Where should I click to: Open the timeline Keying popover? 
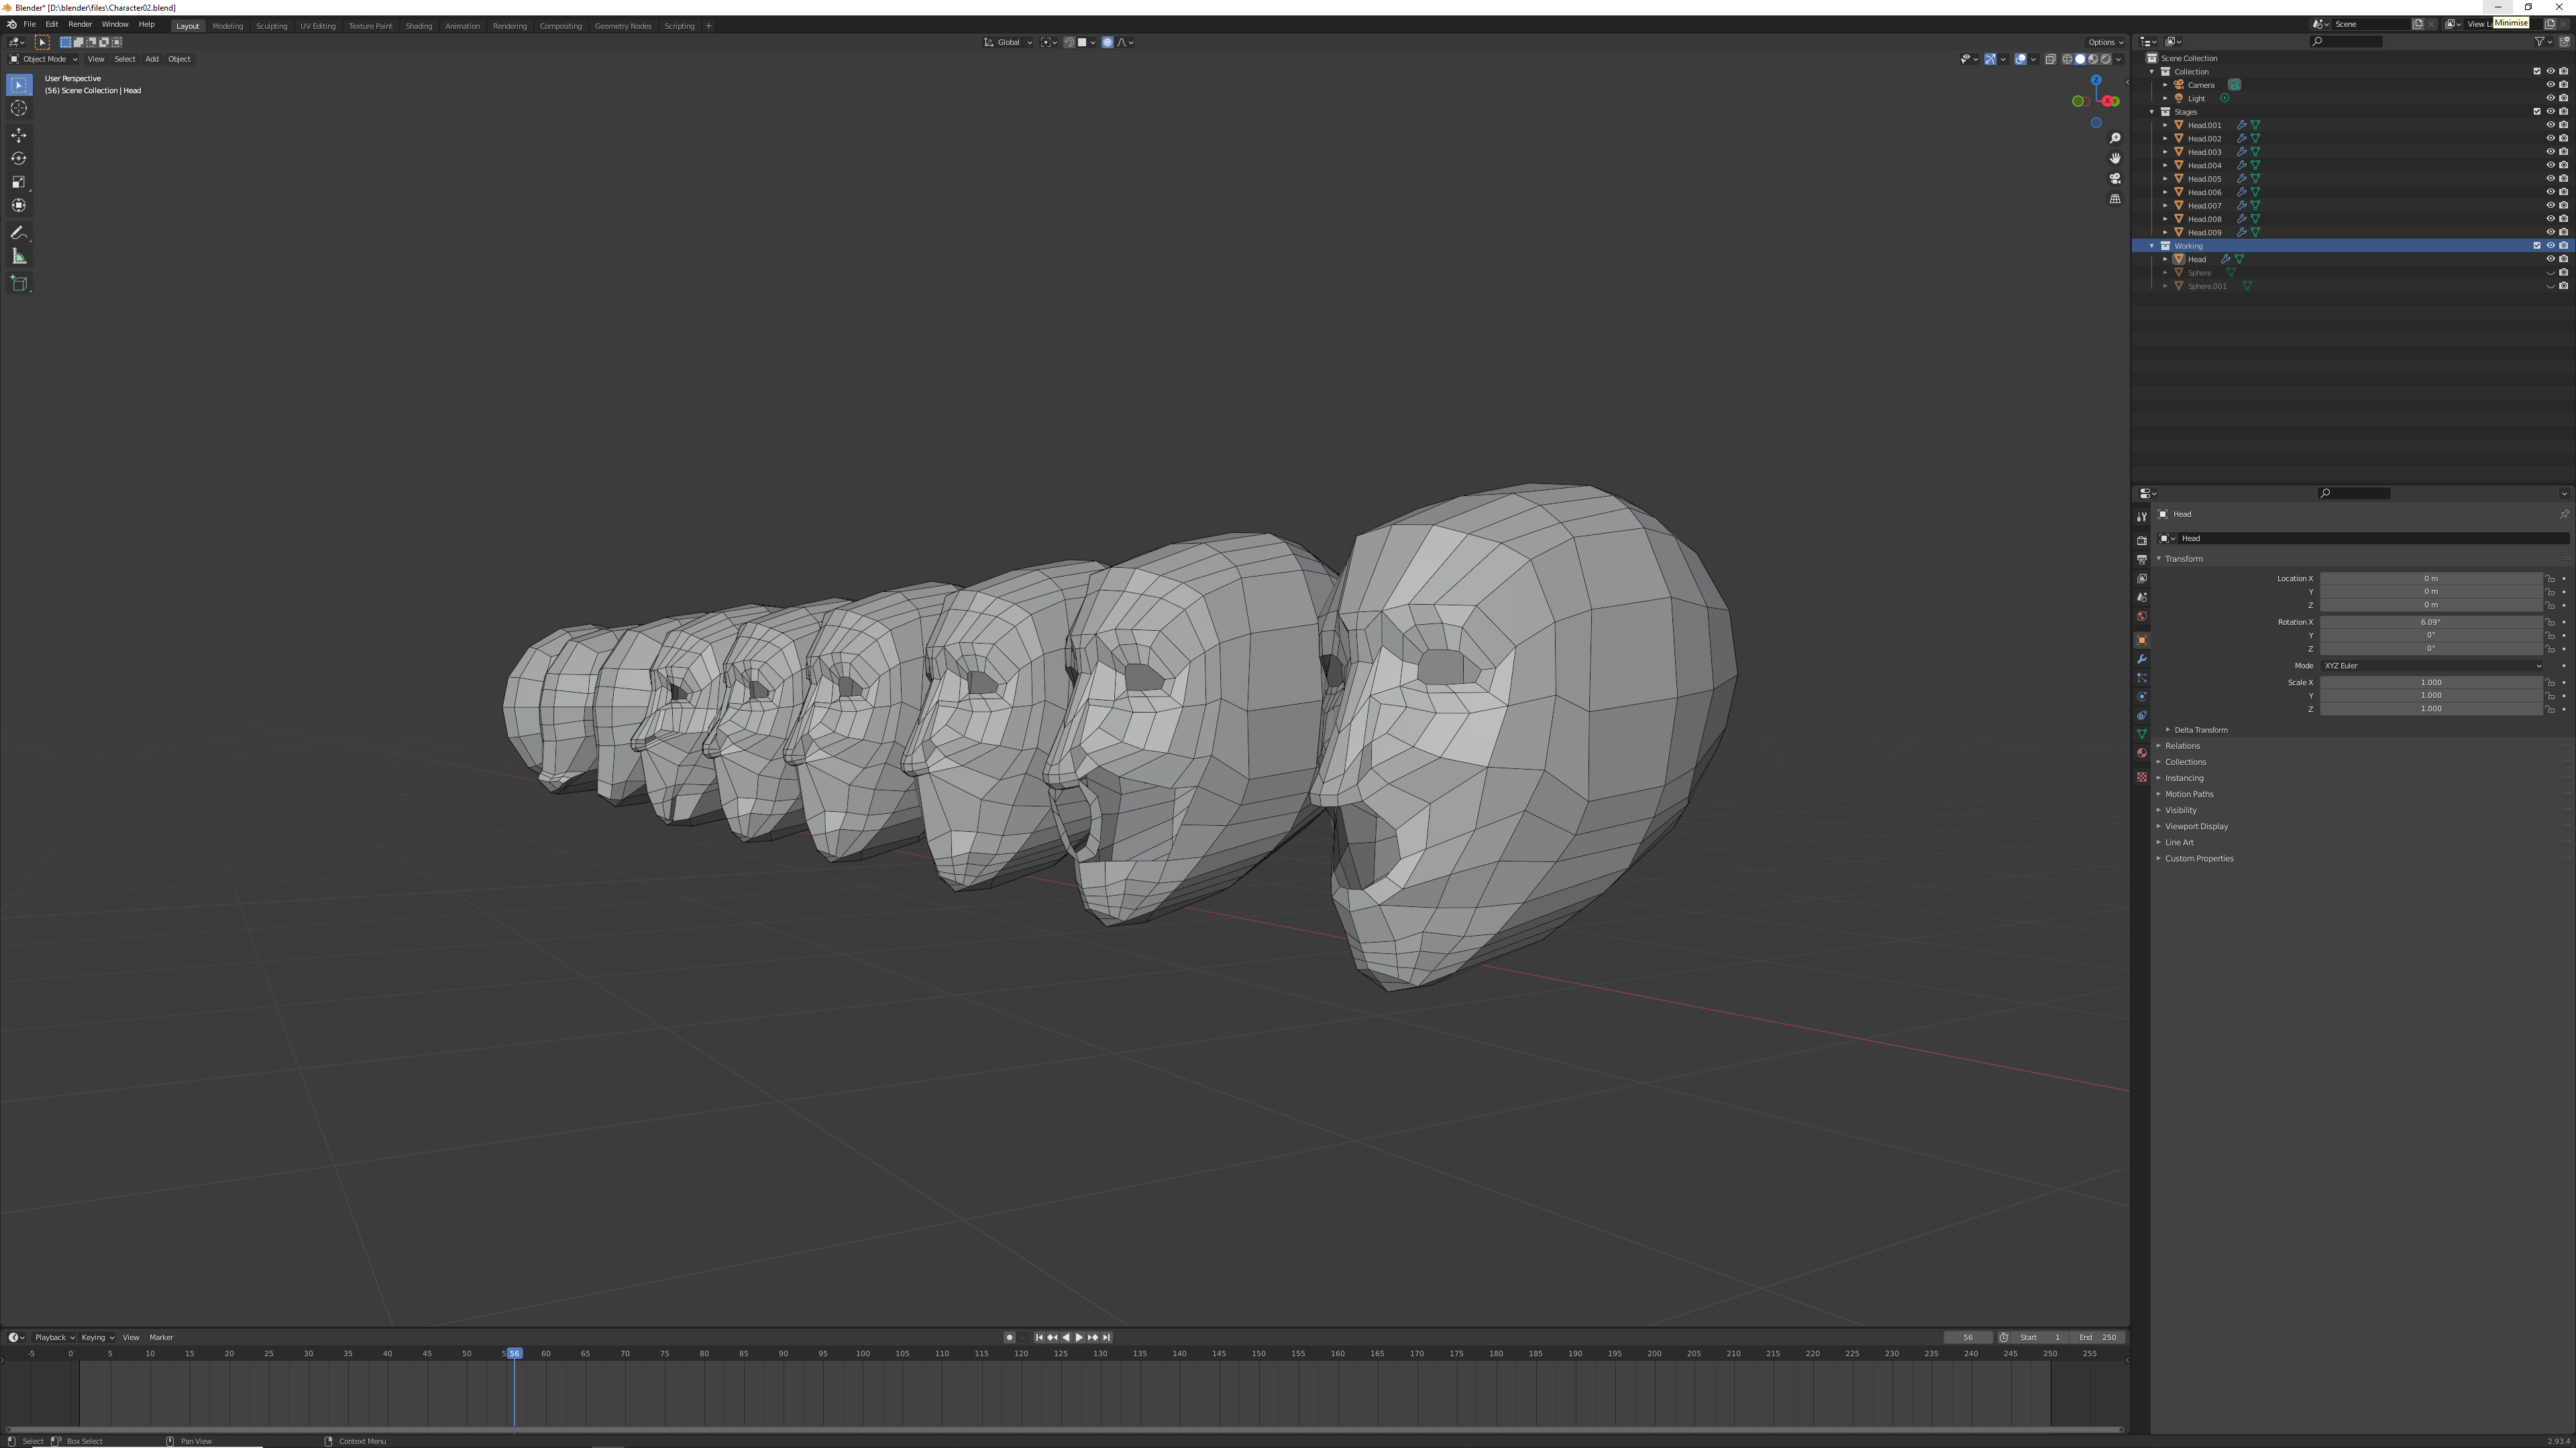(97, 1337)
